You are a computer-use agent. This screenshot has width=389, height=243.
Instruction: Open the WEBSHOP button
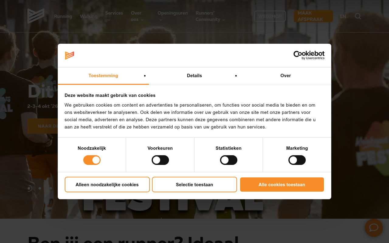click(270, 16)
